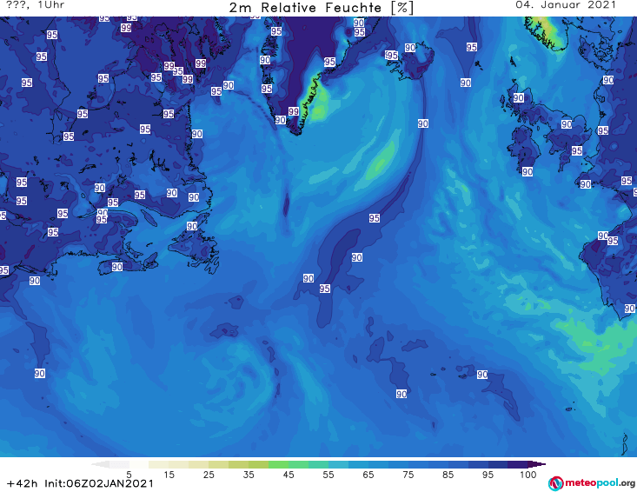Click the '95' label under the color scale
637x492 pixels.
(x=488, y=475)
